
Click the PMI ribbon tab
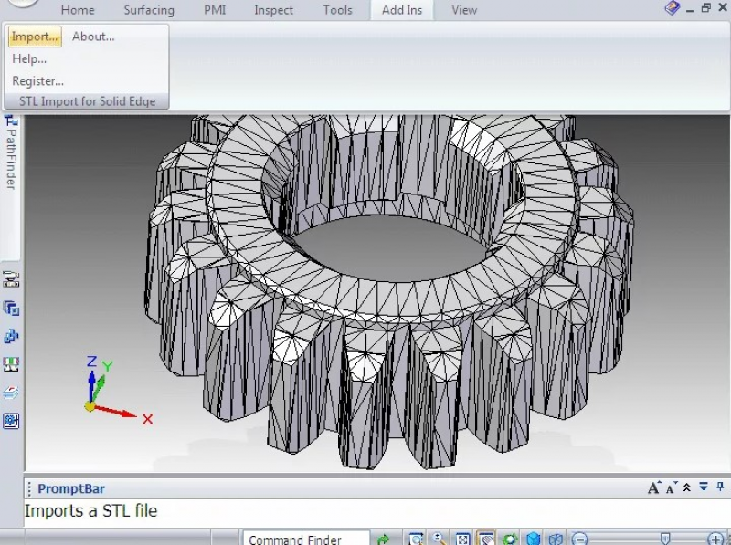pos(215,10)
